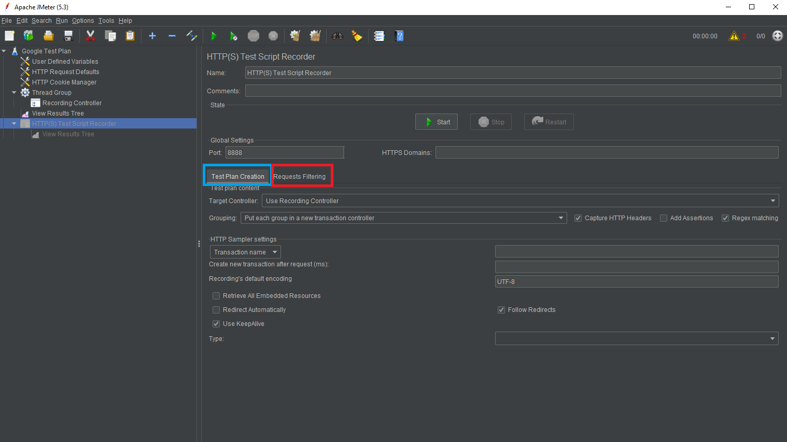Viewport: 787px width, 442px height.
Task: Create a new test plan
Action: point(9,36)
